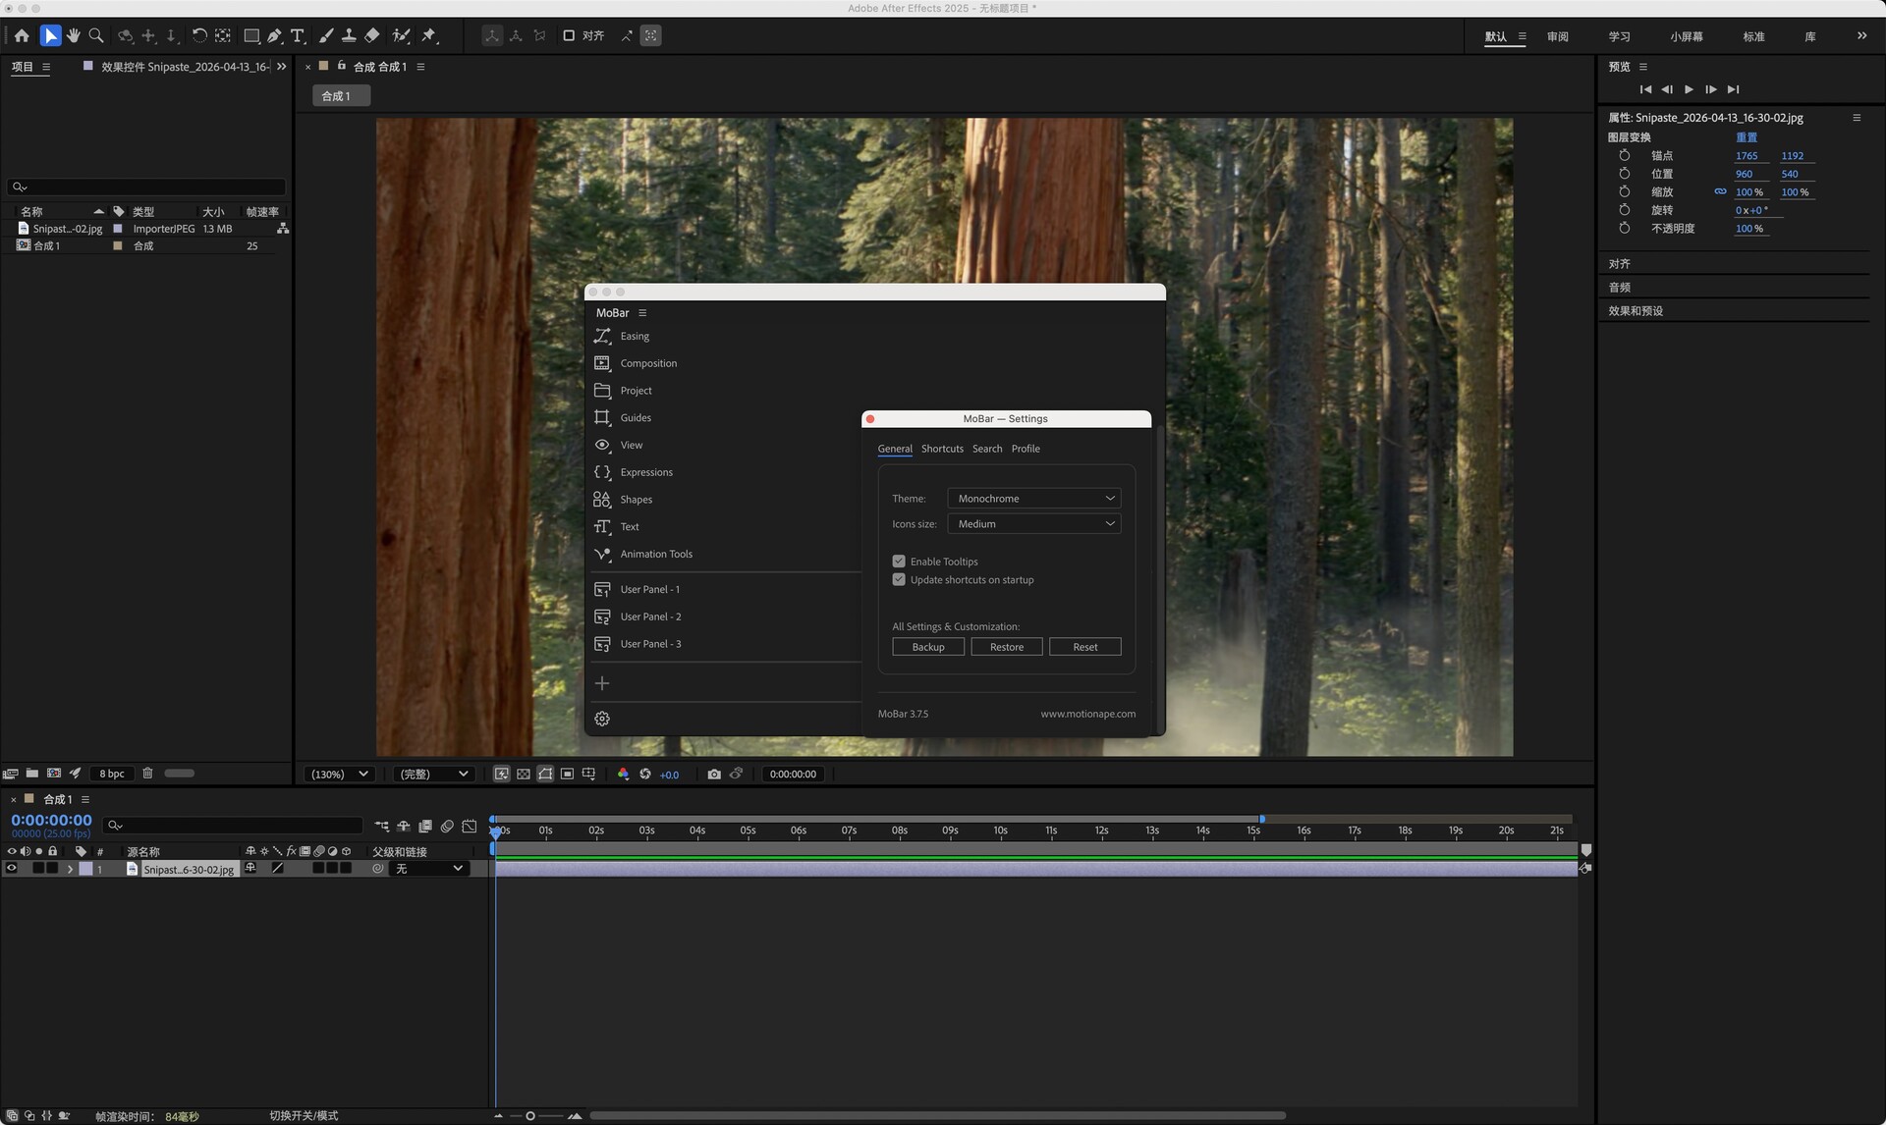Image resolution: width=1886 pixels, height=1125 pixels.
Task: Hide the Snipast layer using the eye toggle
Action: [10, 869]
